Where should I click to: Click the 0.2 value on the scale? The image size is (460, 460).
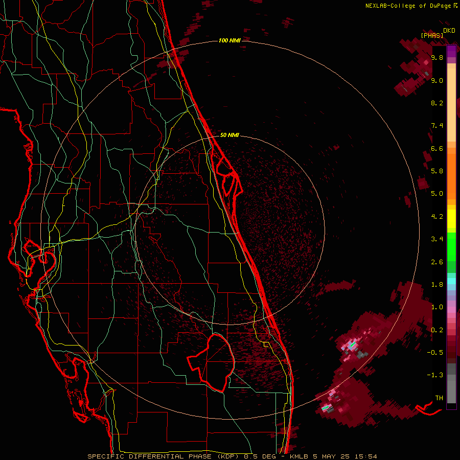[437, 330]
